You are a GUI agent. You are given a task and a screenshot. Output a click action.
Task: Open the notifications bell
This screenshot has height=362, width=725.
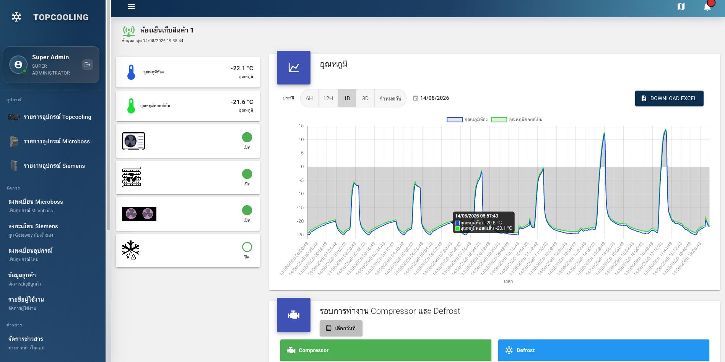coord(707,7)
